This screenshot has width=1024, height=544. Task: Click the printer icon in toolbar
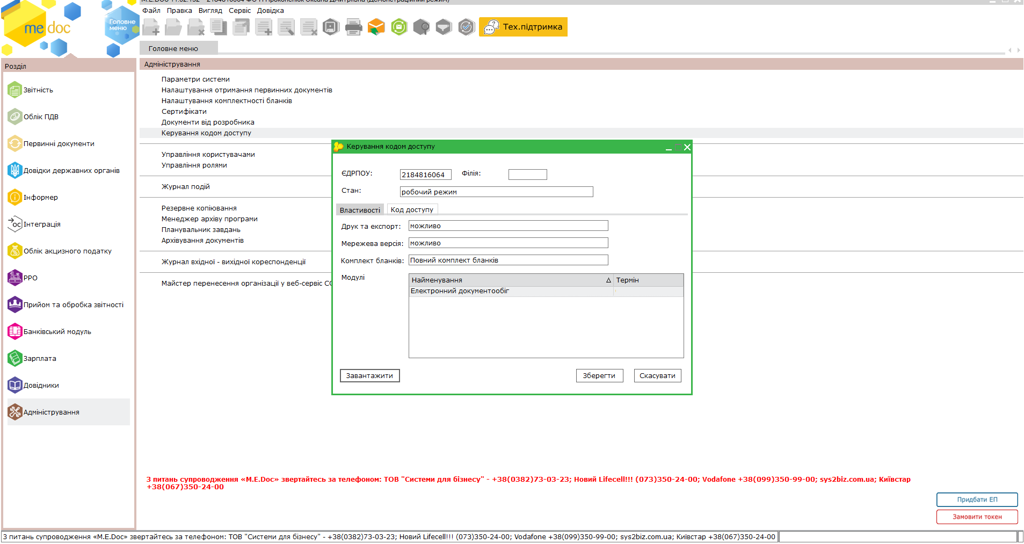353,27
